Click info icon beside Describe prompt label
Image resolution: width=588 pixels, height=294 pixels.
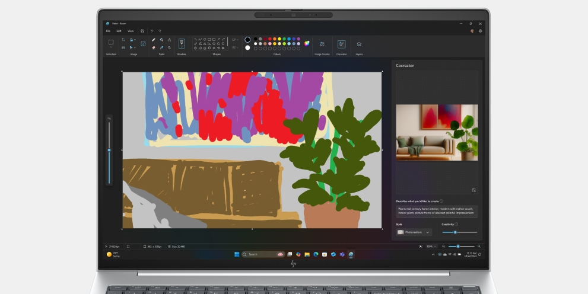[x=441, y=201]
